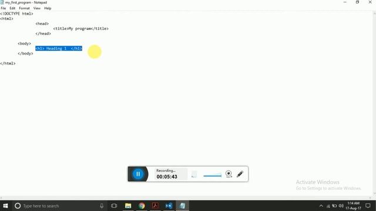
Task: Open File Explorer from the taskbar
Action: pyautogui.click(x=128, y=206)
